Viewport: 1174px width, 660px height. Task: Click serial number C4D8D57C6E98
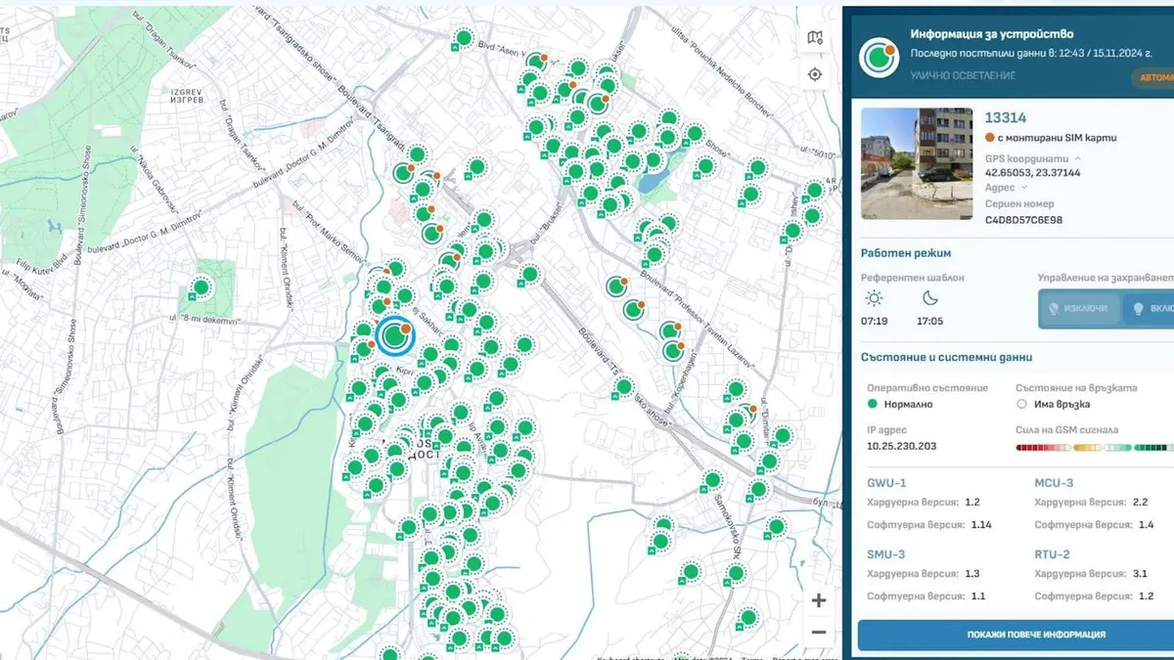(x=1023, y=220)
